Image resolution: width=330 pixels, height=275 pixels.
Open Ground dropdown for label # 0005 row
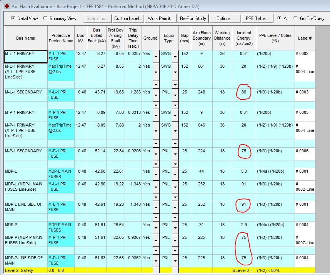pos(156,115)
